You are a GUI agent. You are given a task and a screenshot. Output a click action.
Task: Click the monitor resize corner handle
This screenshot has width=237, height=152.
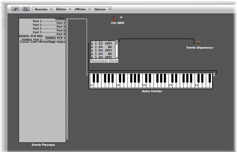[x=117, y=58]
